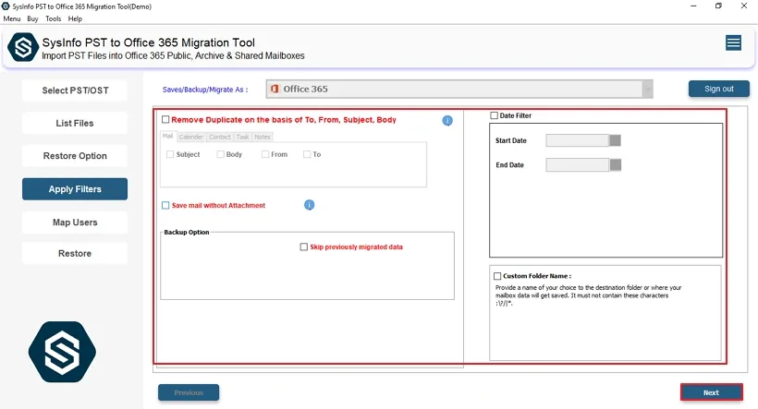Click the Next button
The image size is (758, 409).
point(711,392)
